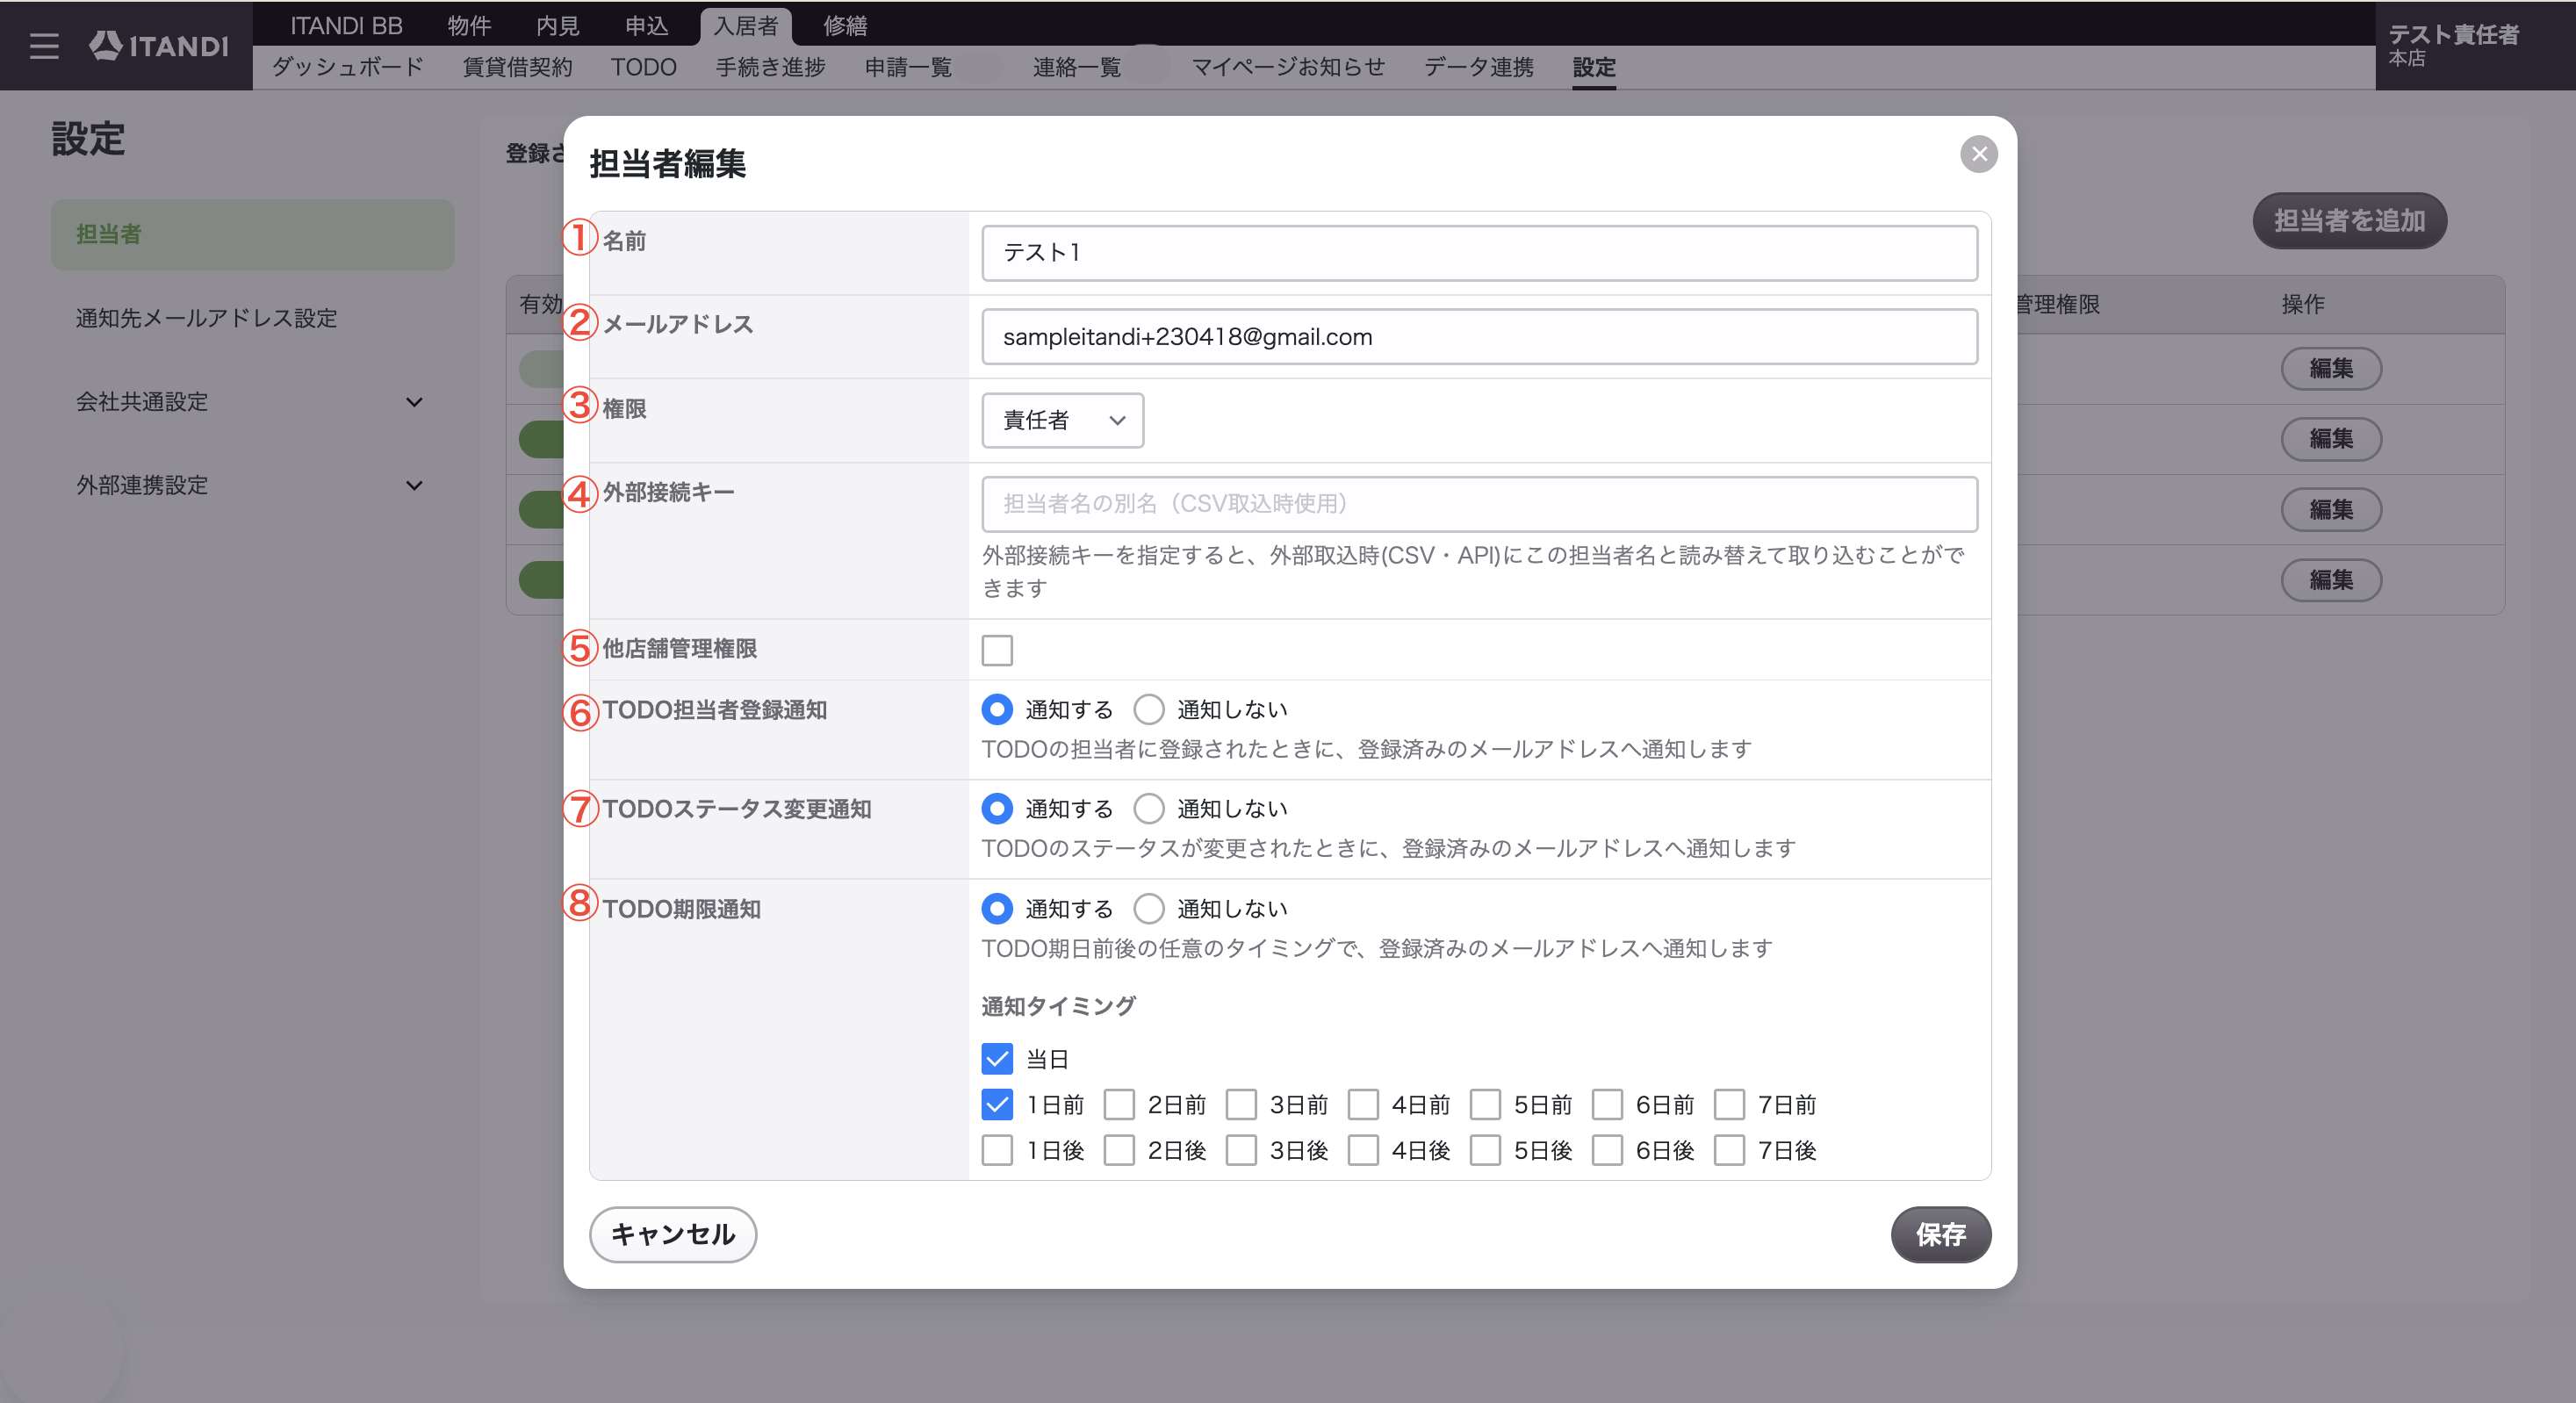Click the メールアドレス input field
This screenshot has width=2576, height=1403.
point(1479,337)
